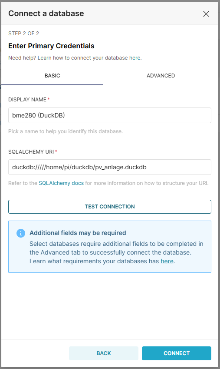This screenshot has width=220, height=369.
Task: Run TEST CONNECTION
Action: tap(110, 207)
